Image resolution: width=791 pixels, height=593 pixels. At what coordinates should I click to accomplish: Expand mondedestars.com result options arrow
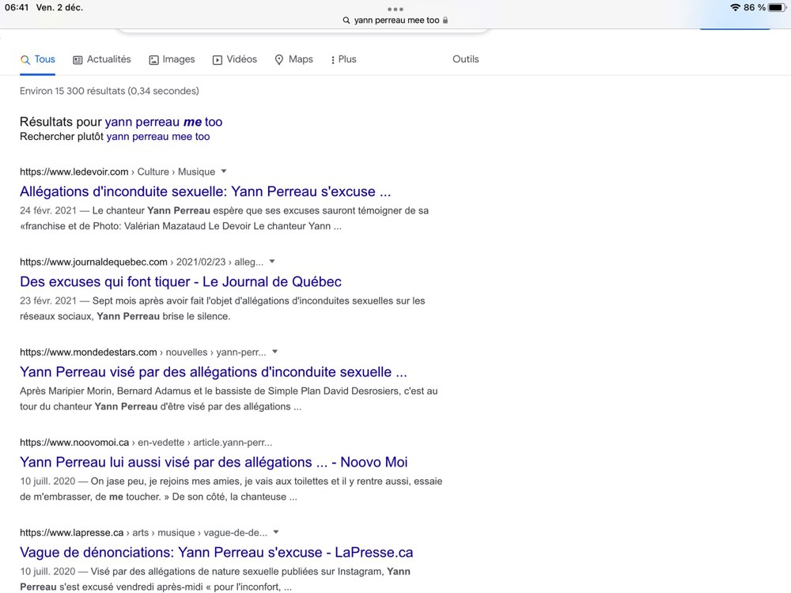(x=275, y=352)
